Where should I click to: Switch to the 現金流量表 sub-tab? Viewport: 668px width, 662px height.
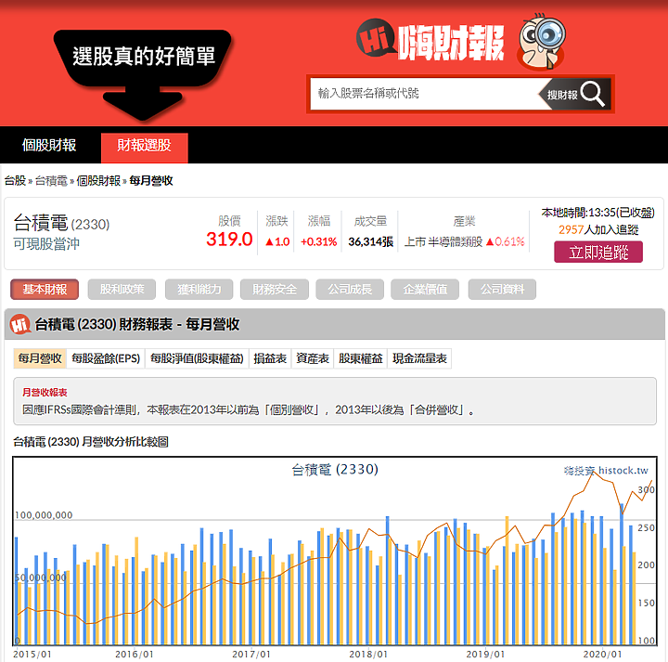tap(419, 358)
